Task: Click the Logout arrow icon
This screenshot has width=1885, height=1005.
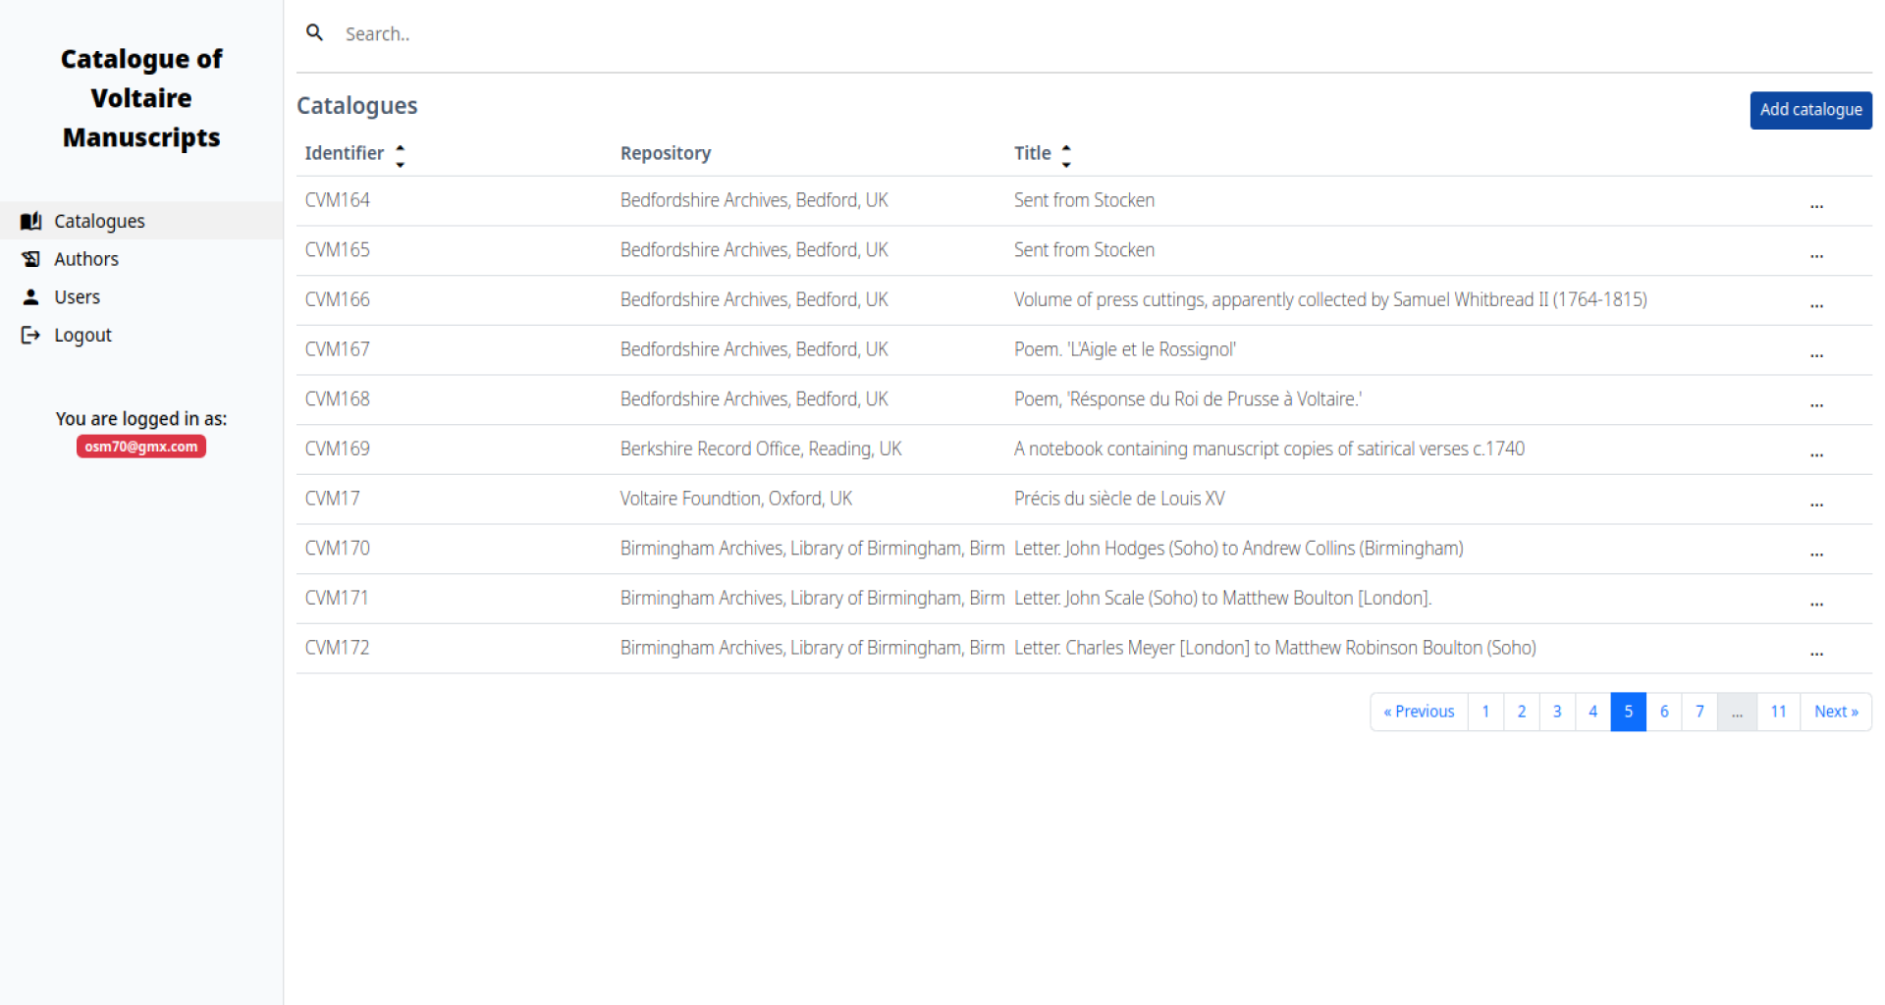Action: pyautogui.click(x=30, y=336)
